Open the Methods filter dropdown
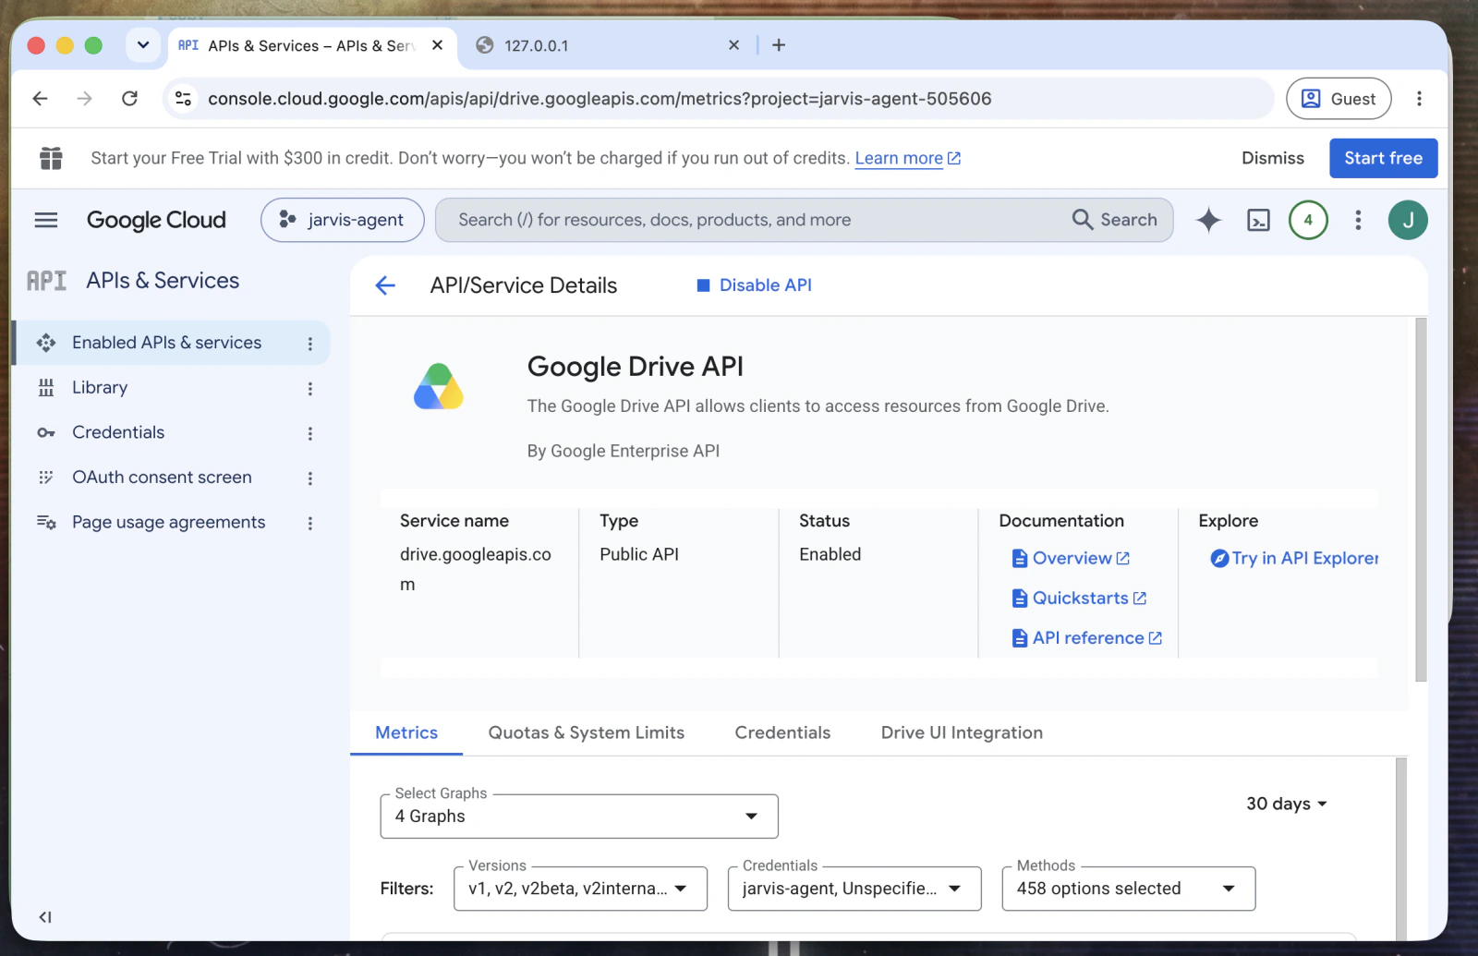The height and width of the screenshot is (956, 1478). 1129,889
